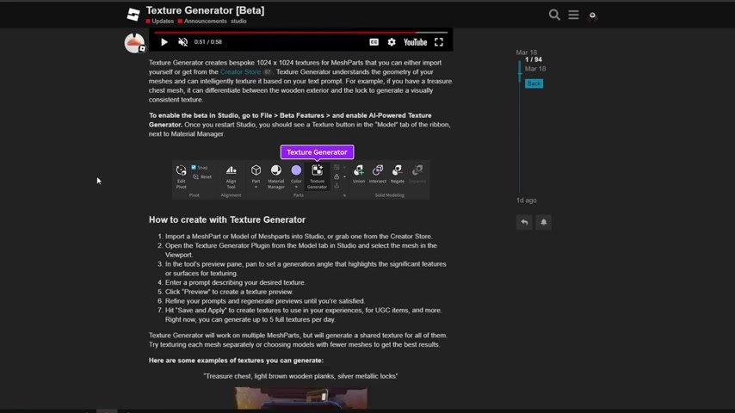Open the user profile avatar in header
This screenshot has height=413, width=735.
pos(592,15)
